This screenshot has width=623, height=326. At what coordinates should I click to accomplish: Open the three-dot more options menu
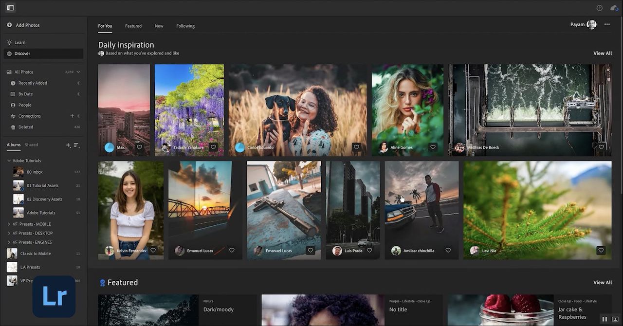click(x=607, y=24)
